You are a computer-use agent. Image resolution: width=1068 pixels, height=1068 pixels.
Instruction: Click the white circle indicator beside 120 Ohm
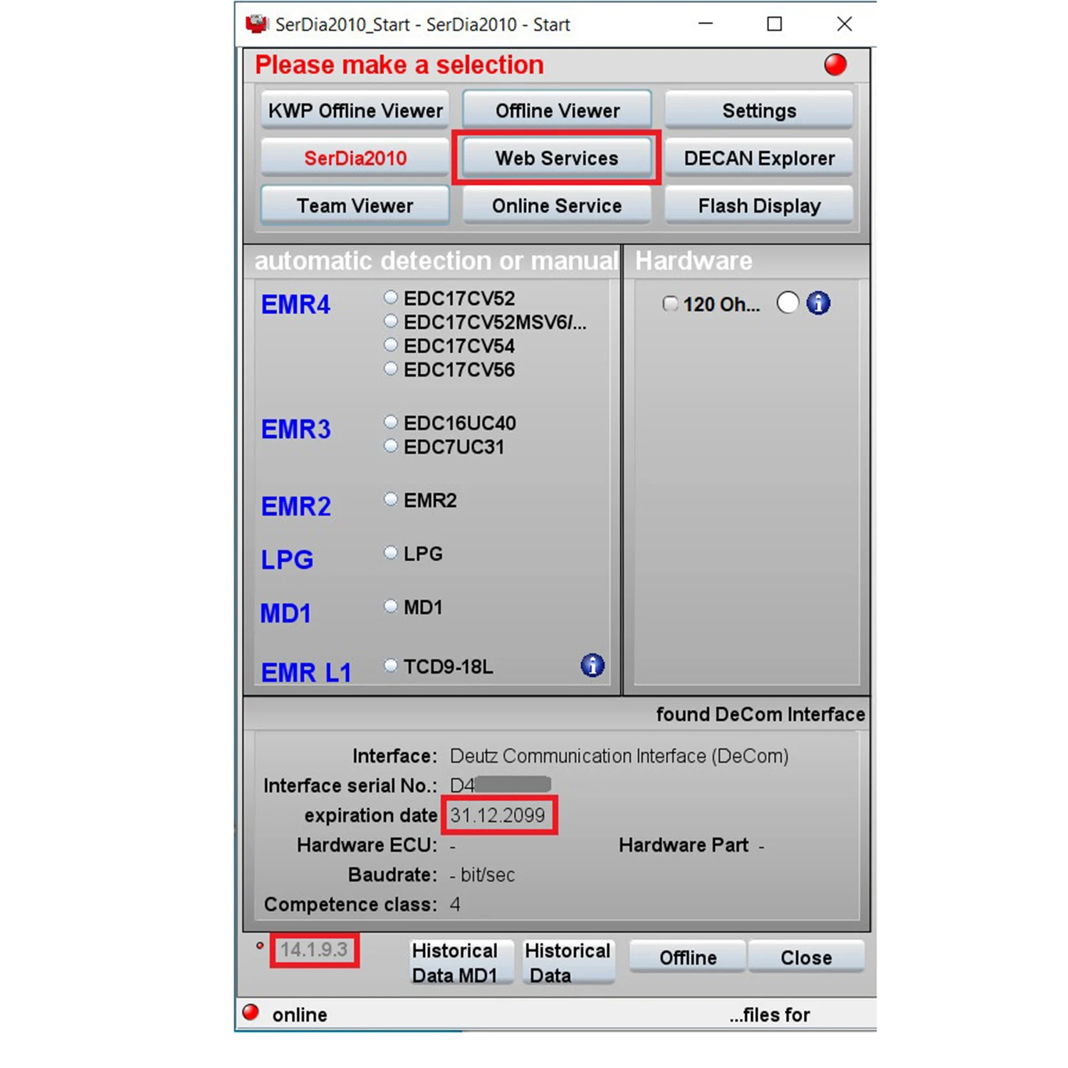pyautogui.click(x=787, y=303)
